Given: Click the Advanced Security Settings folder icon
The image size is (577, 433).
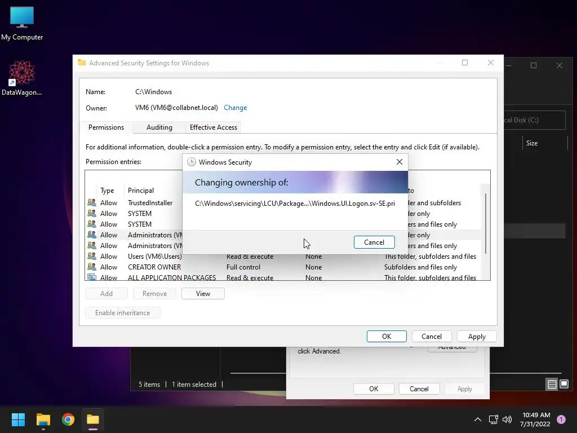Looking at the screenshot, I should click(82, 63).
